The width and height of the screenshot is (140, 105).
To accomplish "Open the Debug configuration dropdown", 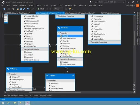I will (x=62, y=9).
